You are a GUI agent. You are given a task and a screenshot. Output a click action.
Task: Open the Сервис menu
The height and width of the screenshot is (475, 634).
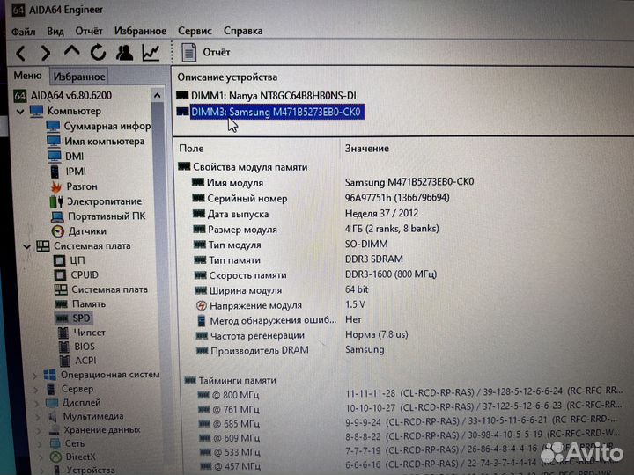coord(195,31)
